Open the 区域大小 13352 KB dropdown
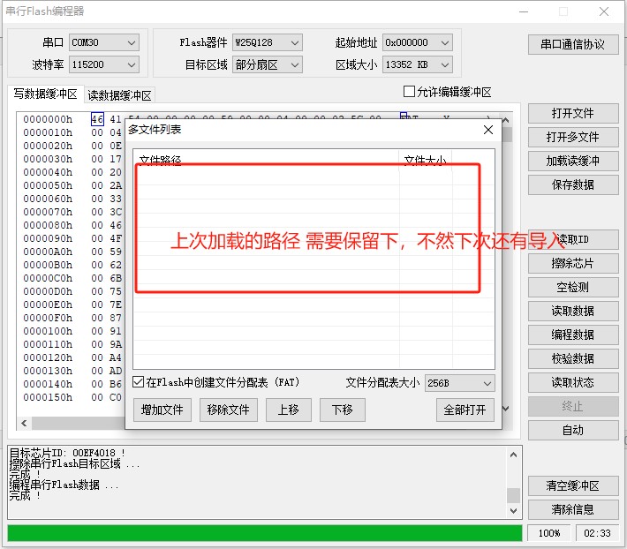Viewport: 627px width, 549px height. 418,64
